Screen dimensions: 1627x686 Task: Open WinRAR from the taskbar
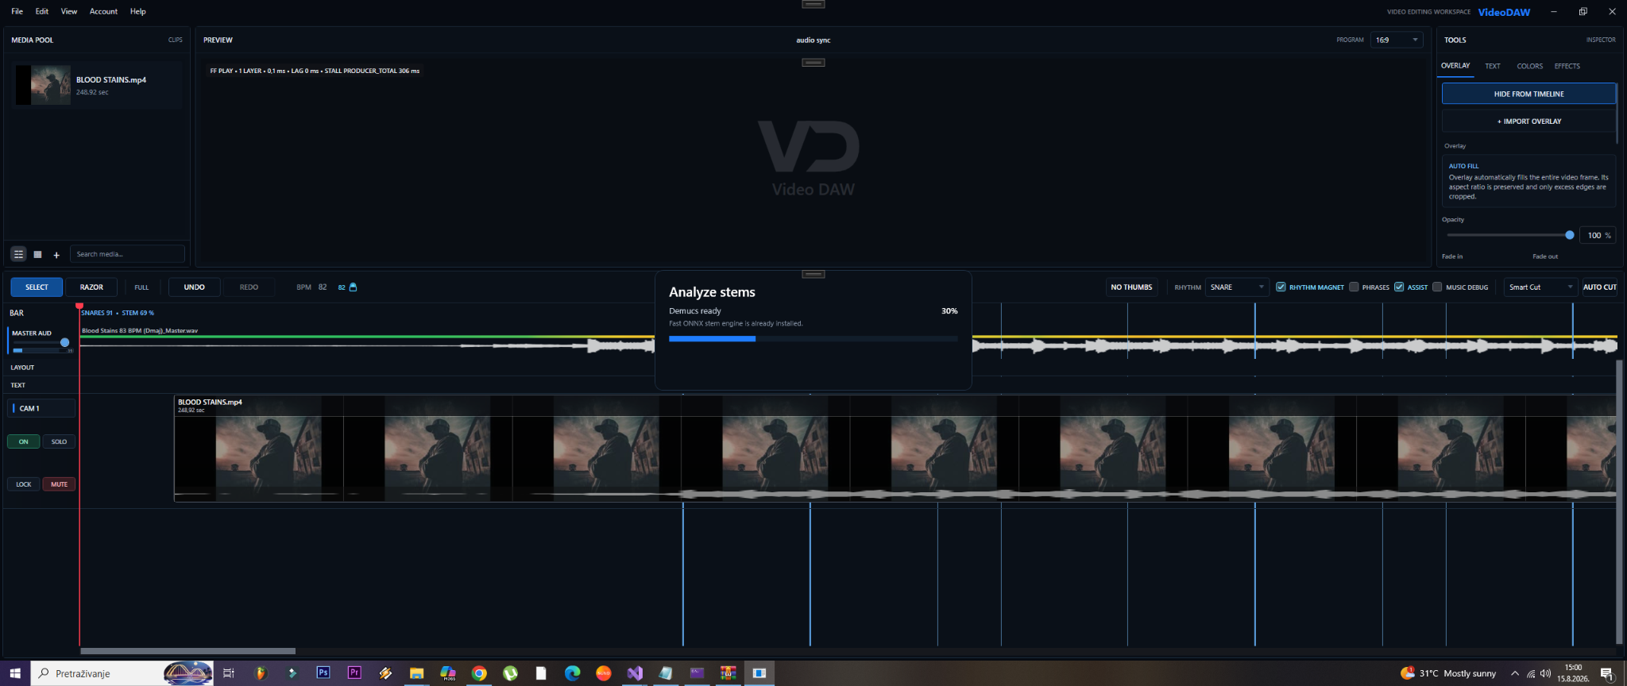click(728, 673)
